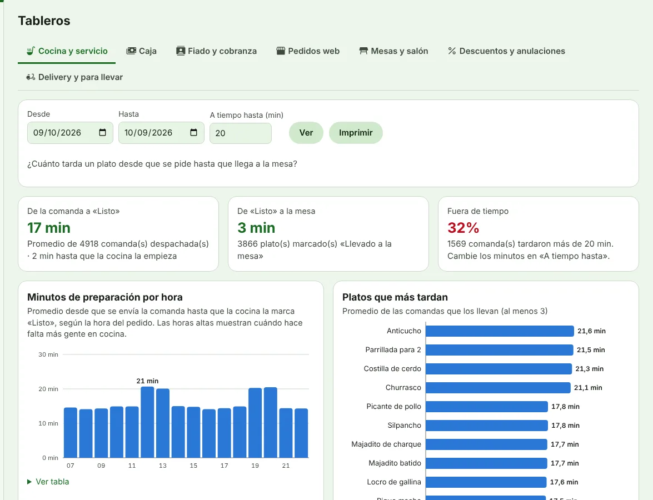Click the table icon next to Mesas y salón
This screenshot has height=500, width=653.
(363, 51)
